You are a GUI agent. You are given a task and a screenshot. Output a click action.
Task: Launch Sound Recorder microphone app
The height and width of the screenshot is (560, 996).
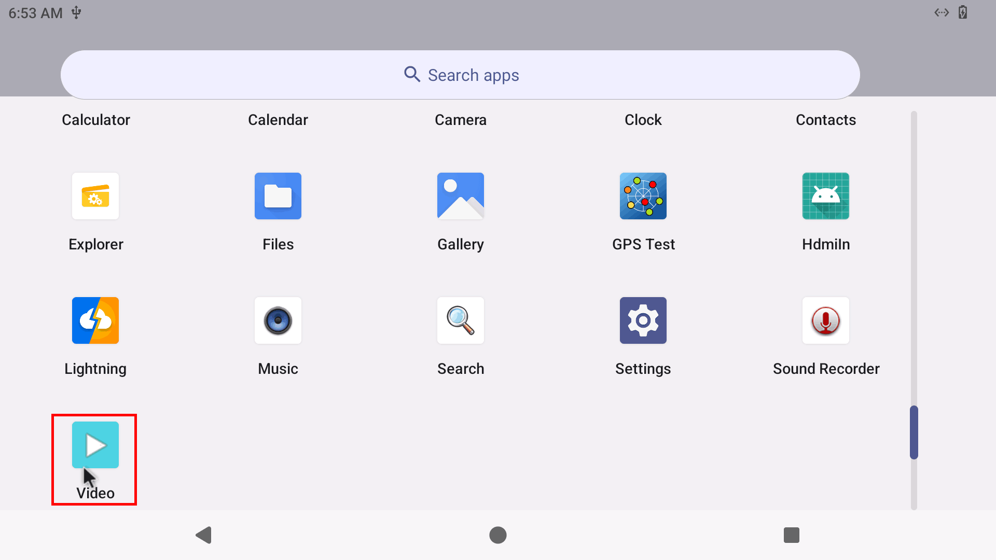click(x=826, y=320)
